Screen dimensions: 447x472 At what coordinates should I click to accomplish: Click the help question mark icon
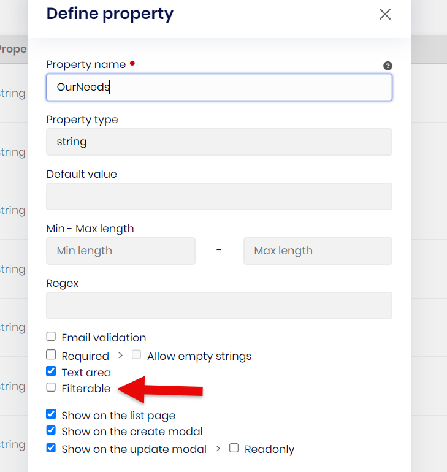click(x=388, y=66)
